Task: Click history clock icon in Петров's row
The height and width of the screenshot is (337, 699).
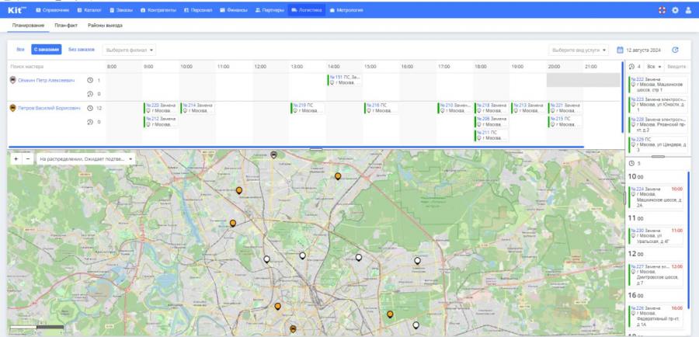Action: pos(90,122)
